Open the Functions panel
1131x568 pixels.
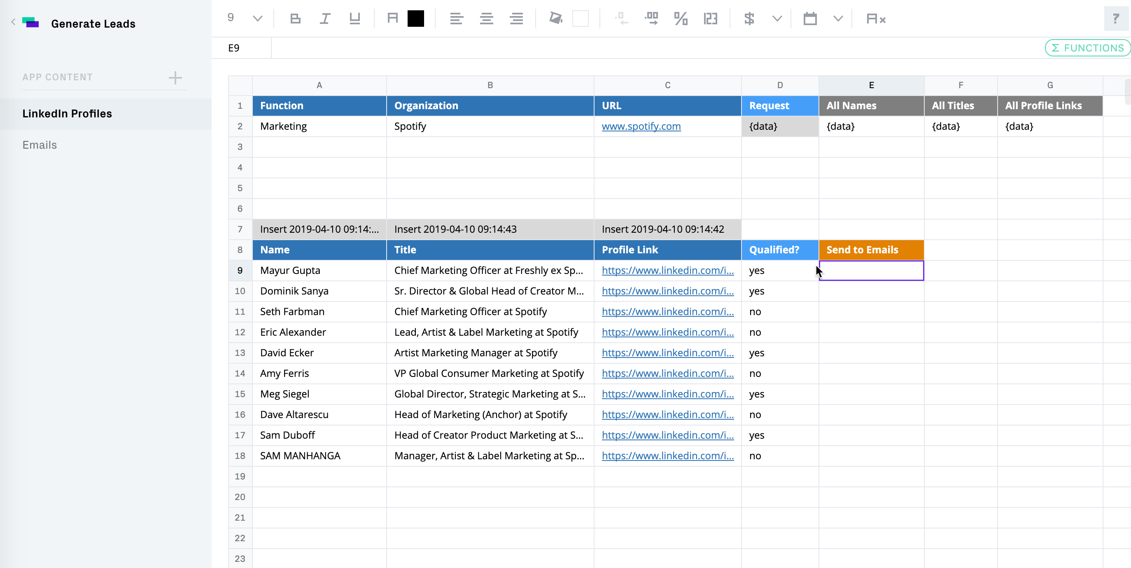(x=1087, y=48)
